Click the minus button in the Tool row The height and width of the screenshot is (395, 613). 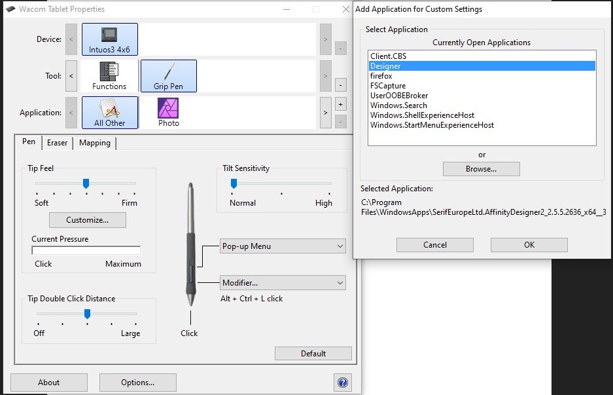(340, 85)
